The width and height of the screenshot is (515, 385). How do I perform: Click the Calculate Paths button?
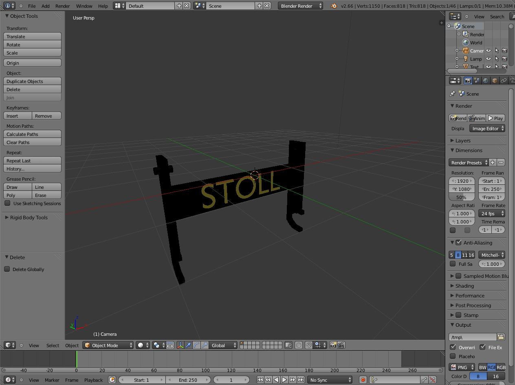tap(33, 134)
